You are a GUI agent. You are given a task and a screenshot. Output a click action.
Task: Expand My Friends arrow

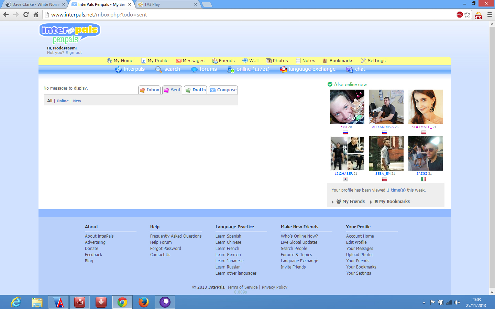tap(333, 202)
